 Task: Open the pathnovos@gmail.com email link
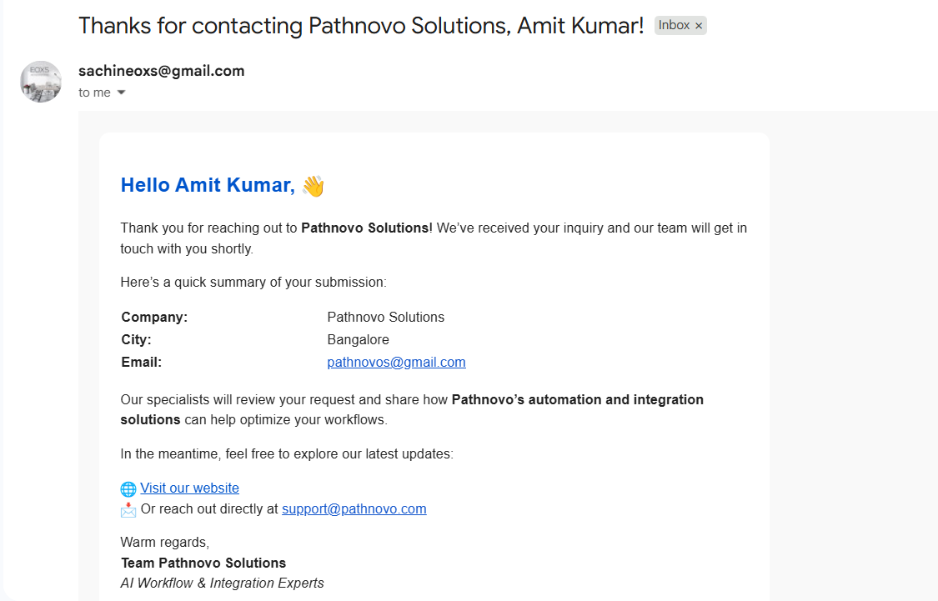point(396,362)
